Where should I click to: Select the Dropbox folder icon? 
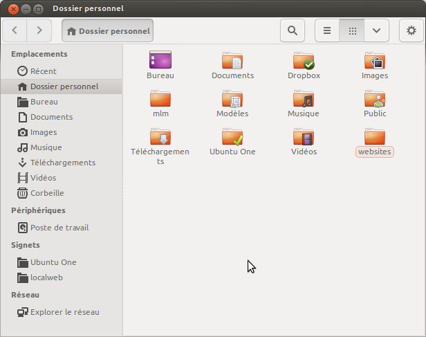[304, 60]
